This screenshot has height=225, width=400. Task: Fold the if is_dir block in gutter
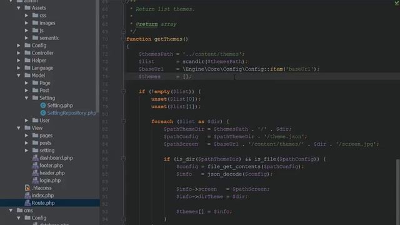coord(124,159)
